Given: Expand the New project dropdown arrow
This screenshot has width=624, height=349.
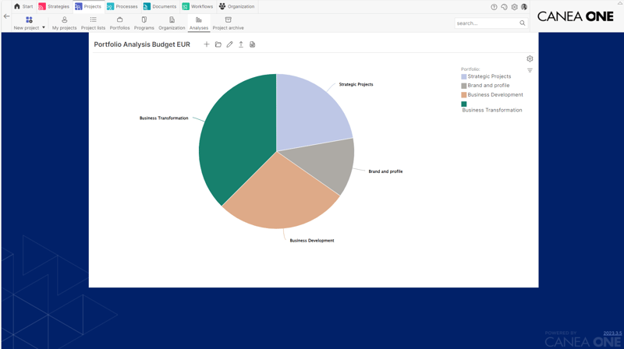Looking at the screenshot, I should [x=44, y=27].
